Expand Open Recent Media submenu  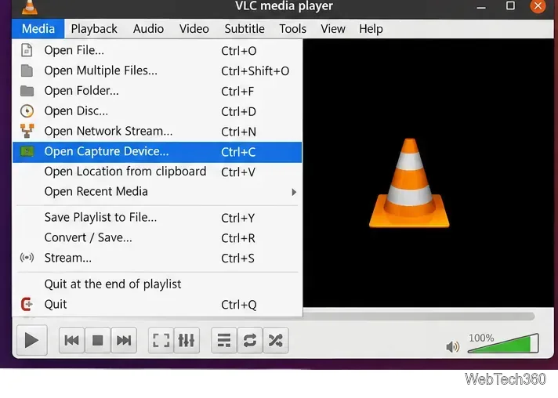[x=157, y=192]
